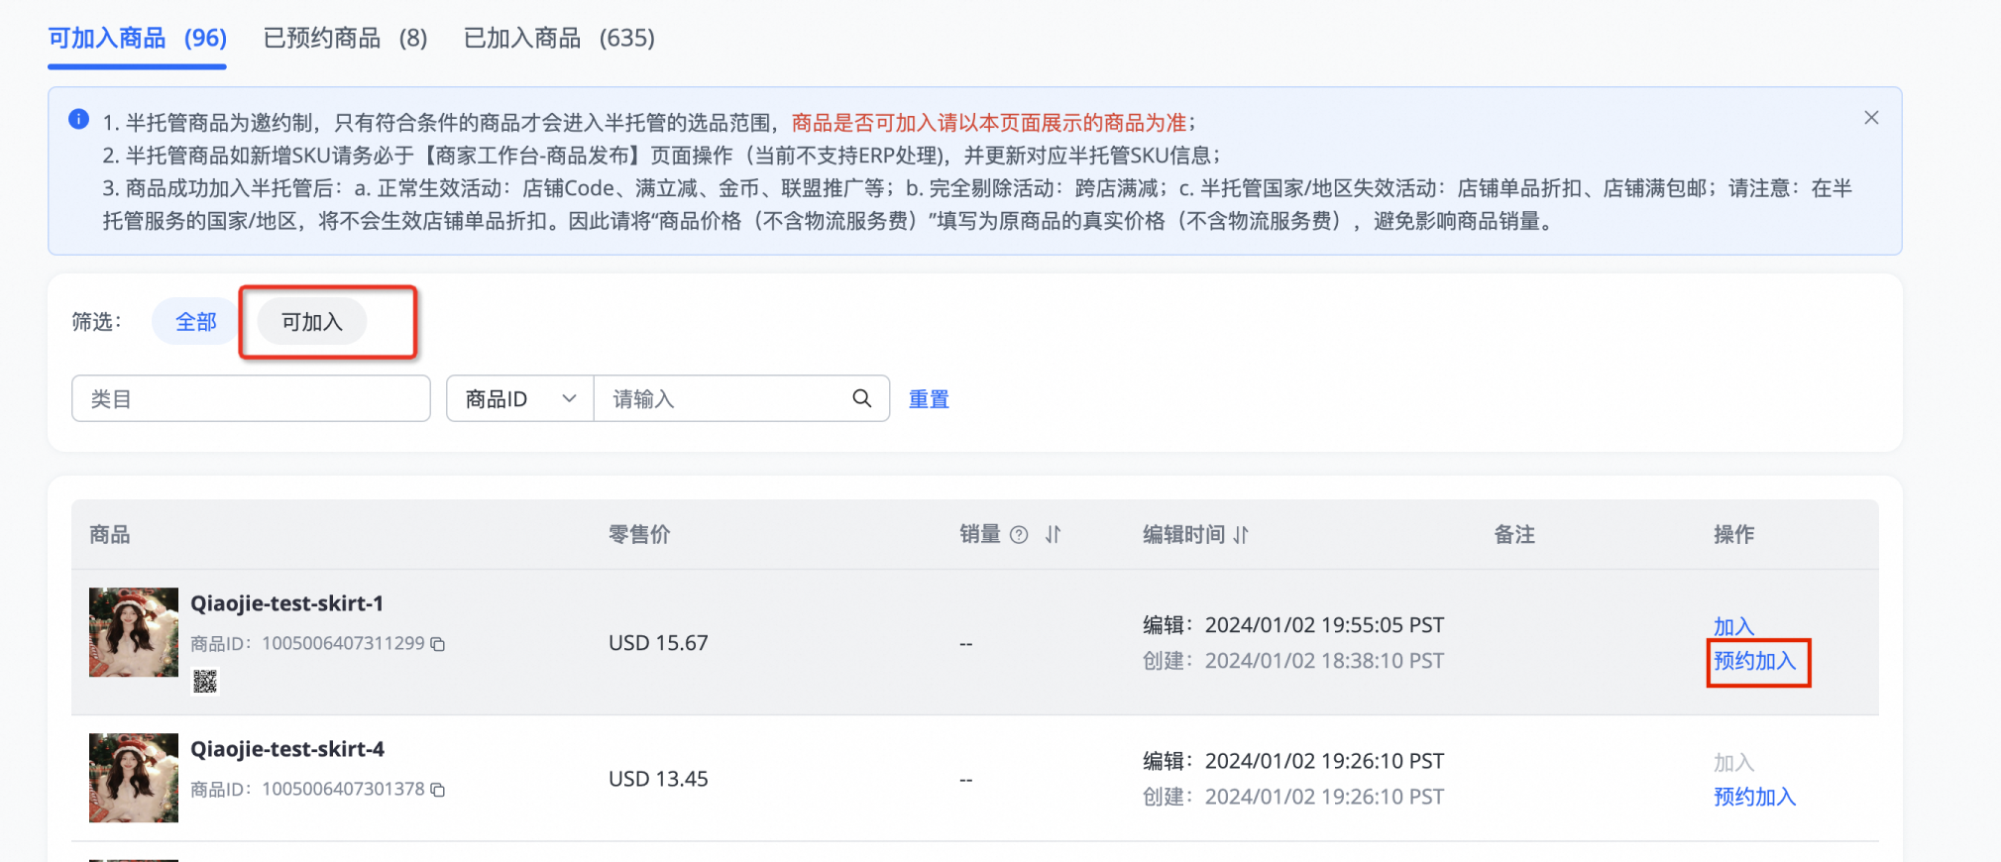Click the sales column help icon
Viewport: 2001px width, 862px height.
pyautogui.click(x=1018, y=535)
